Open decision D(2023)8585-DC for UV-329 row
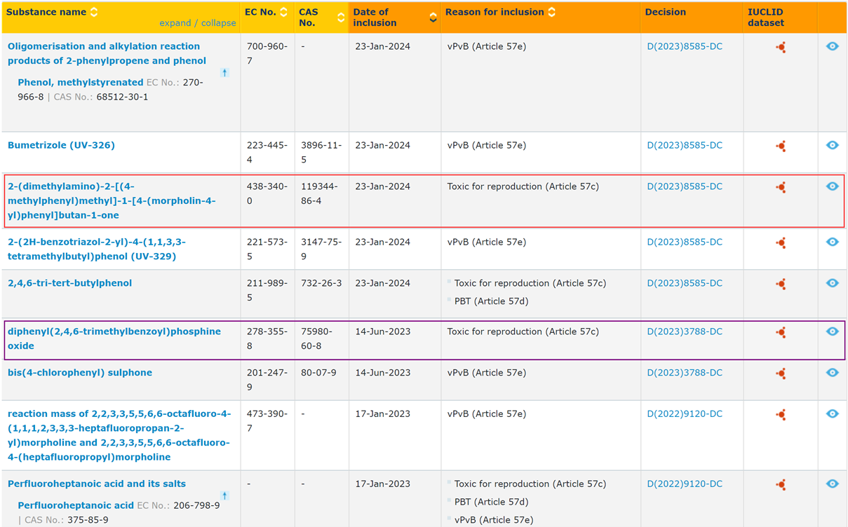 (x=685, y=242)
